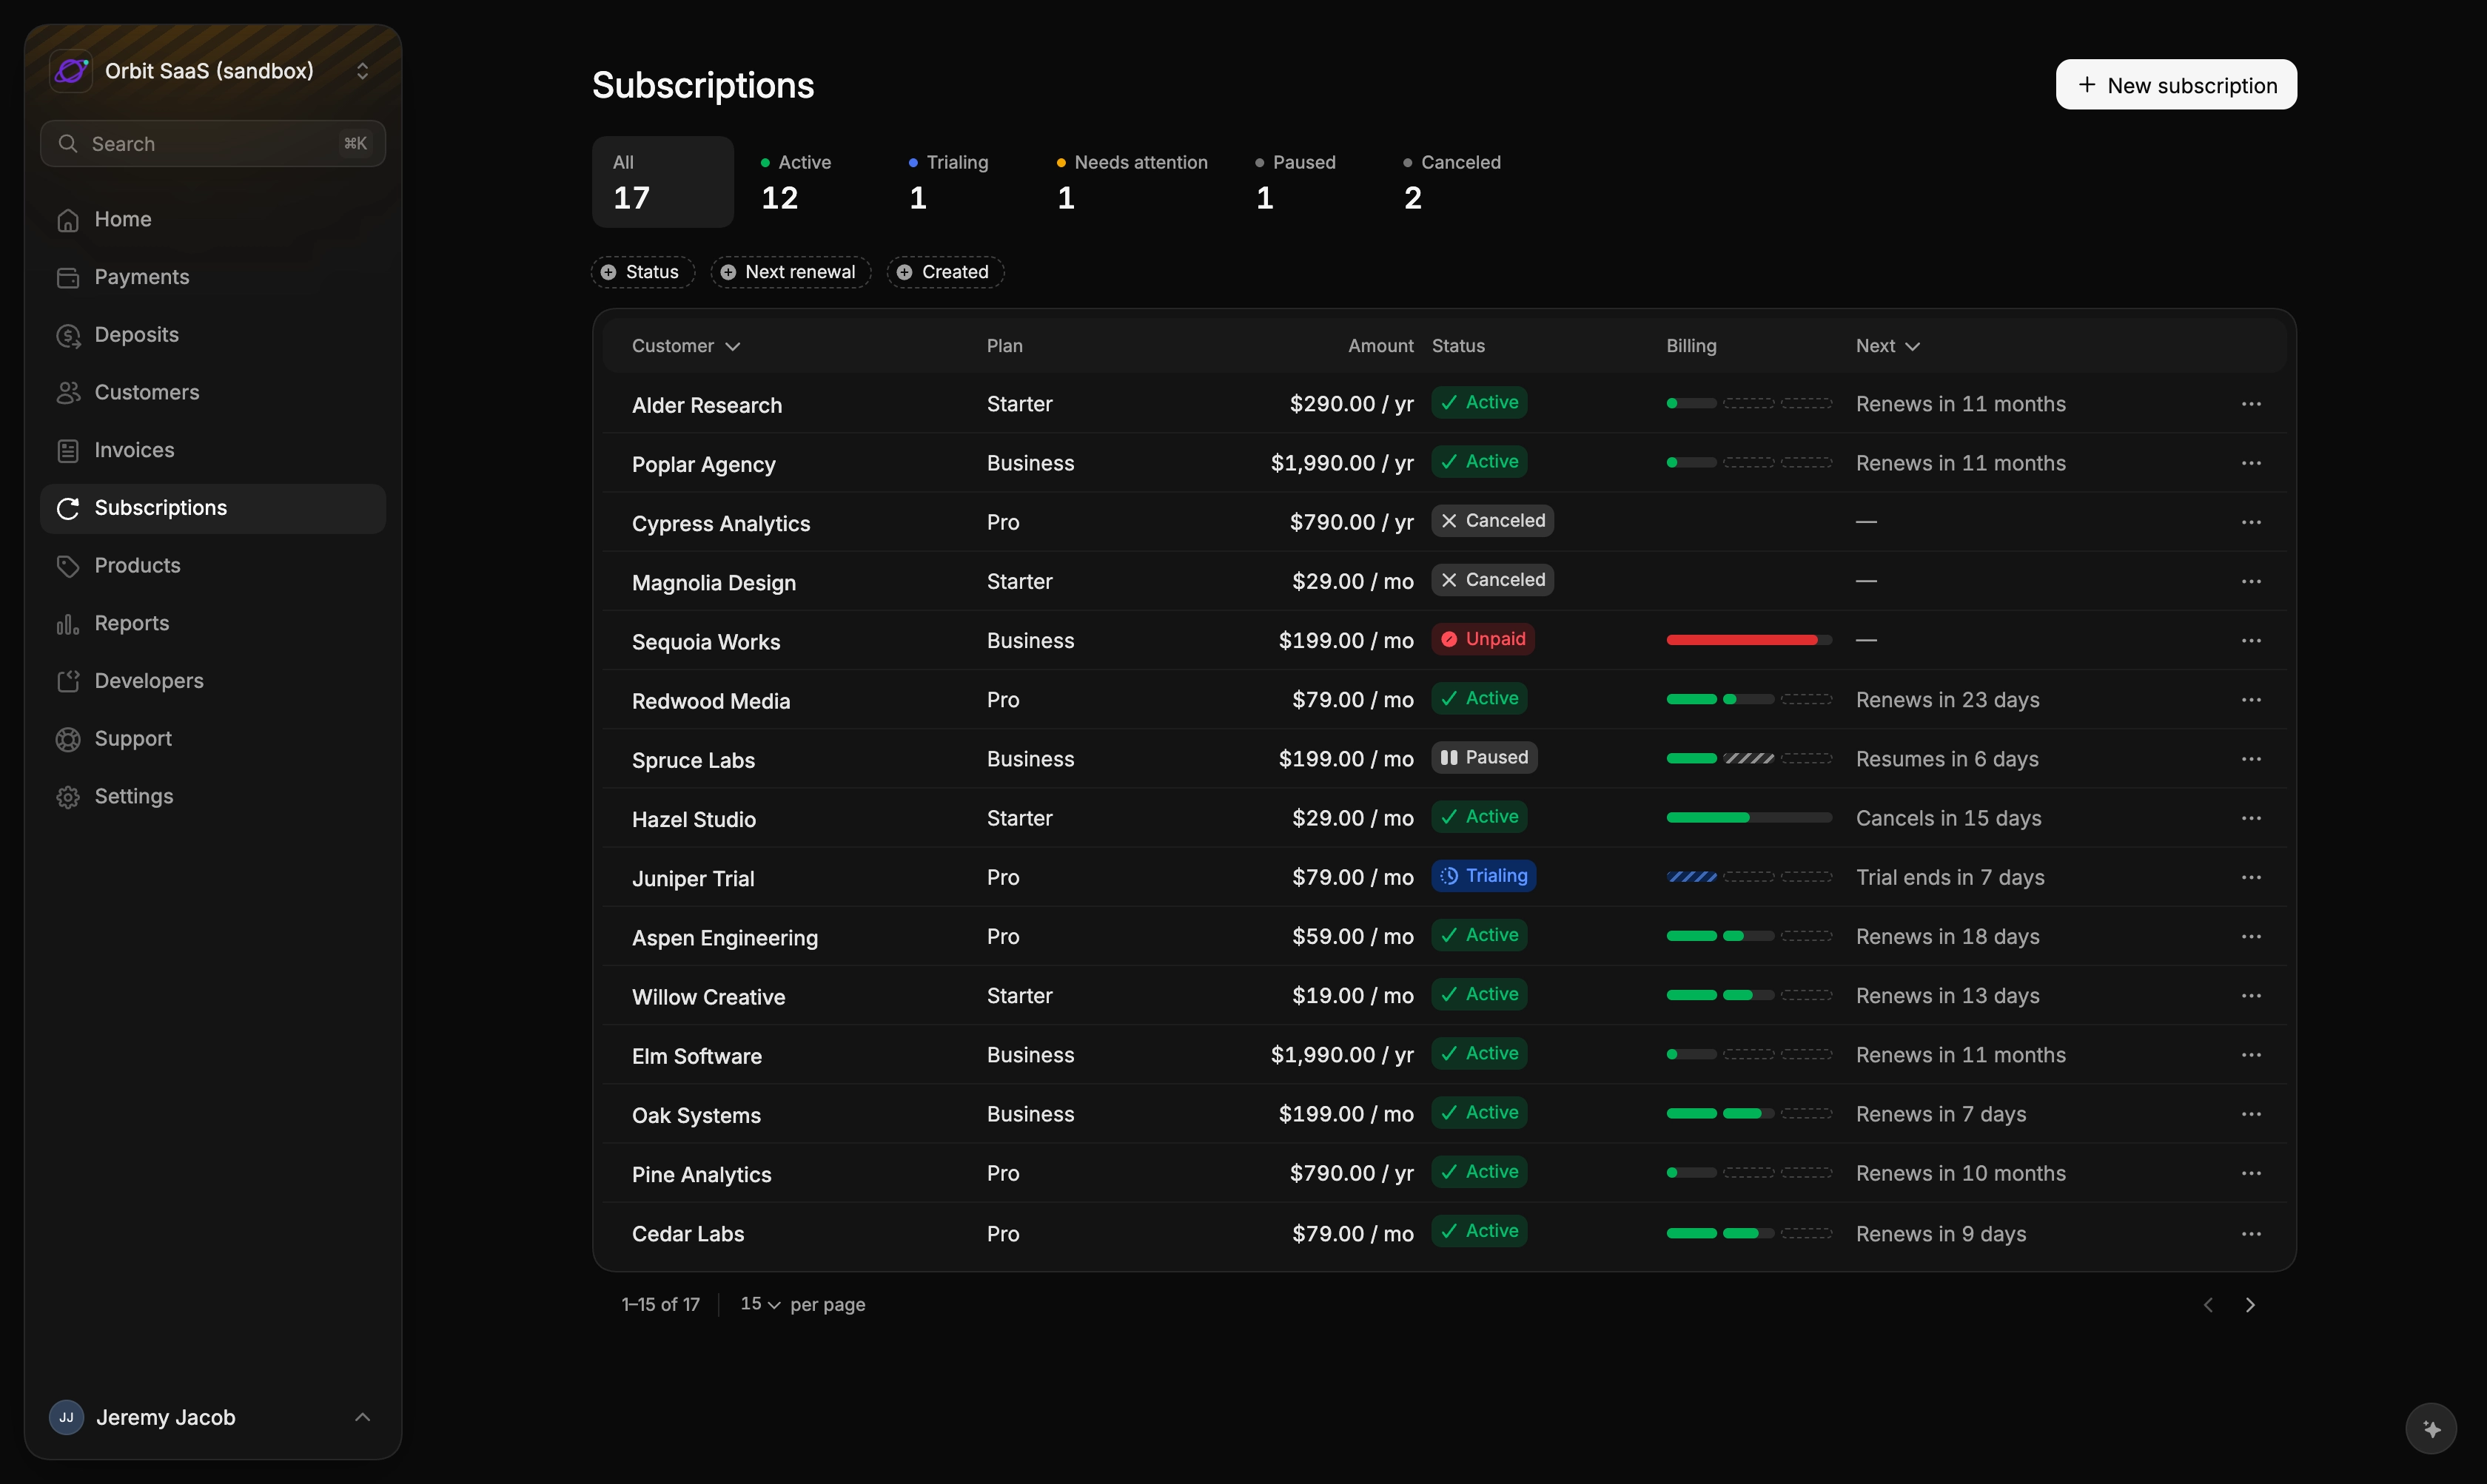
Task: Open the Spruce Labs customer row
Action: point(1445,759)
